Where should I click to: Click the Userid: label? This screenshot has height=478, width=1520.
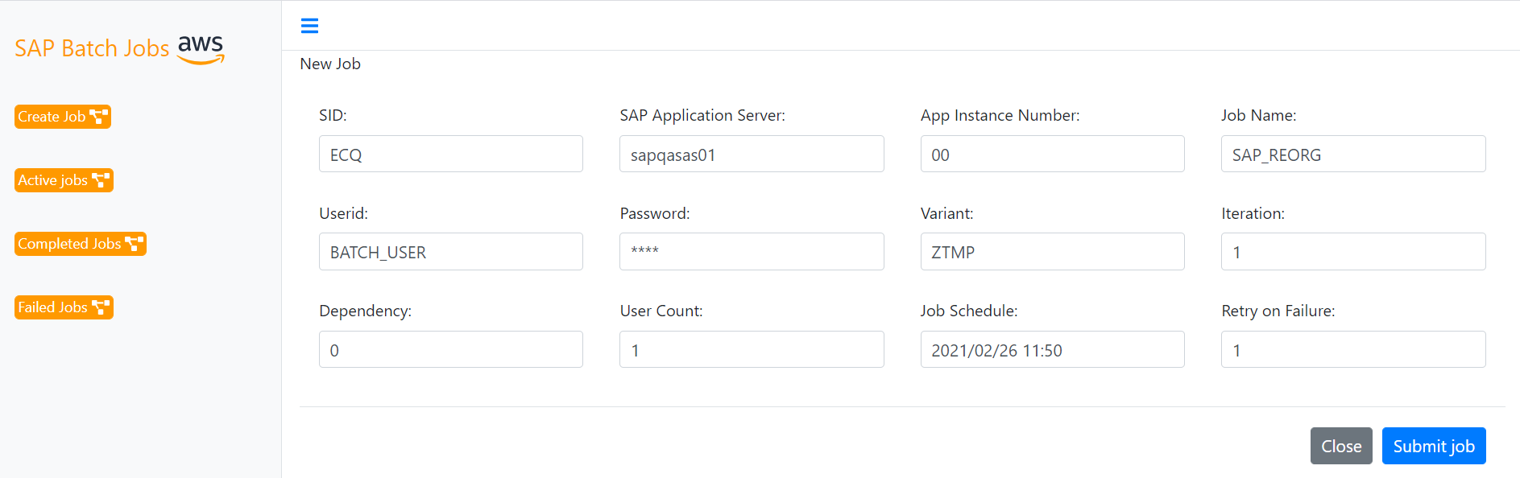(343, 213)
